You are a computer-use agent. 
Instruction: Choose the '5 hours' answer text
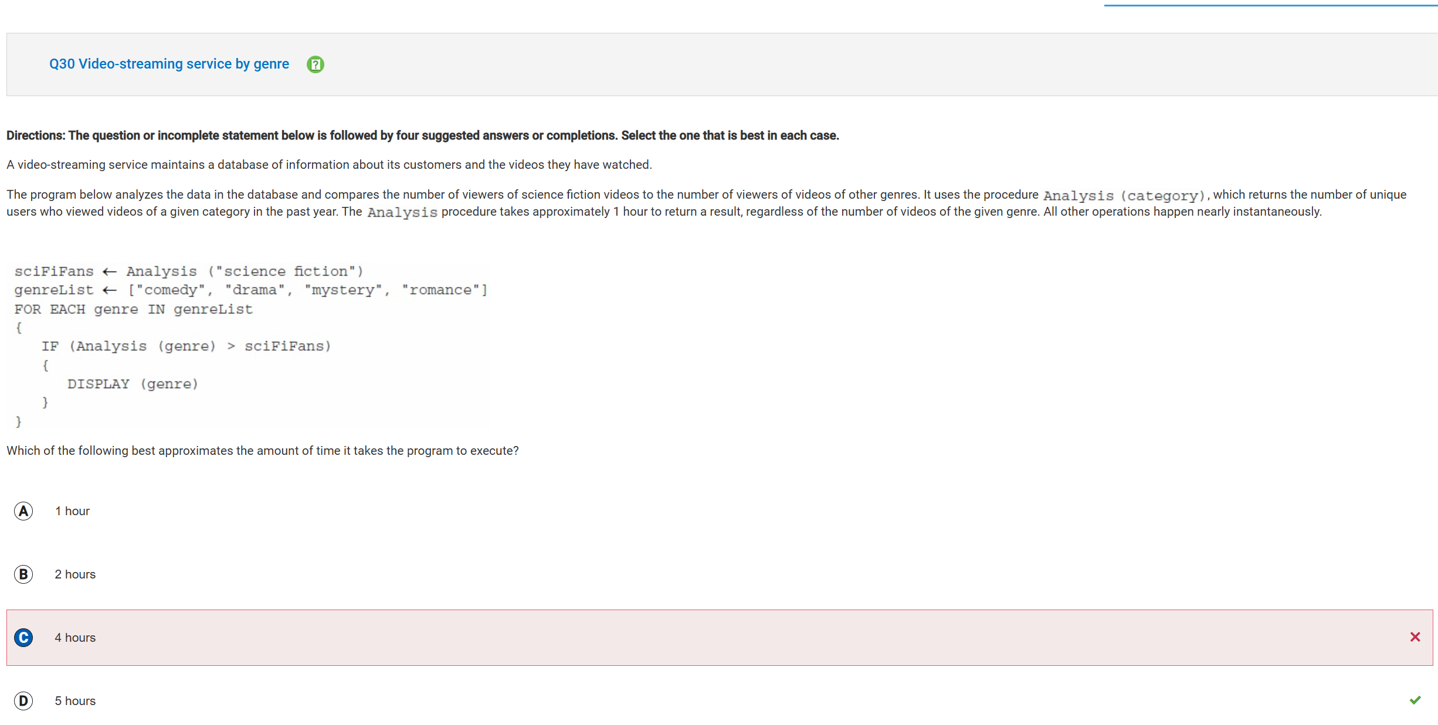75,701
